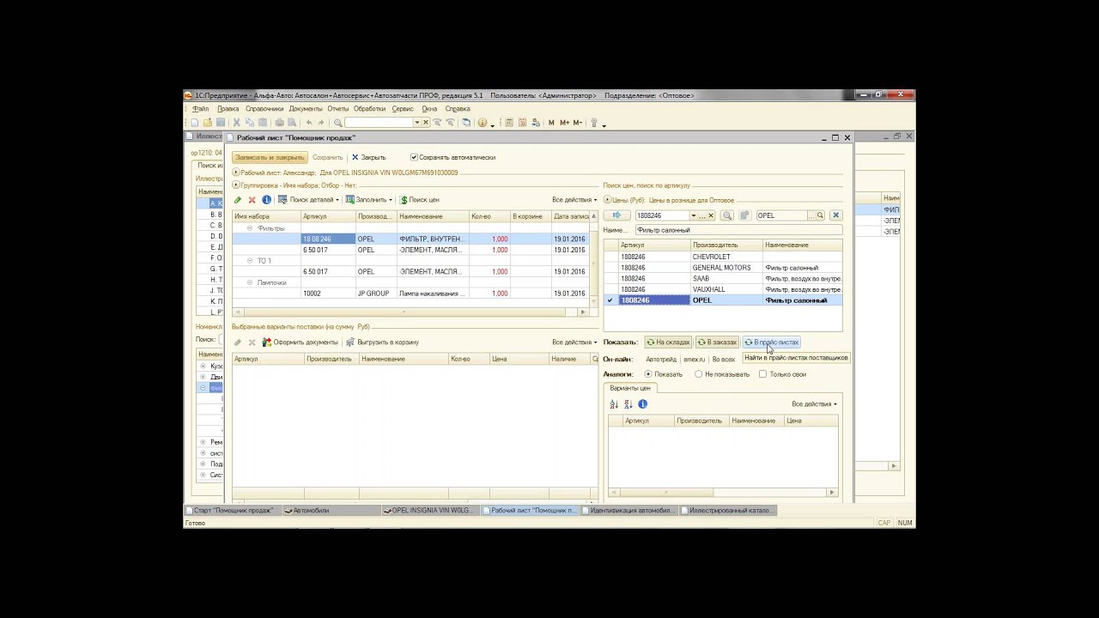Click the green pencil edit icon above parts table
This screenshot has width=1099, height=618.
pos(238,200)
